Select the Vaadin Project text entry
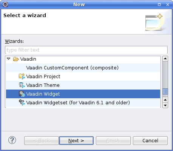This screenshot has width=173, height=151. [x=43, y=77]
